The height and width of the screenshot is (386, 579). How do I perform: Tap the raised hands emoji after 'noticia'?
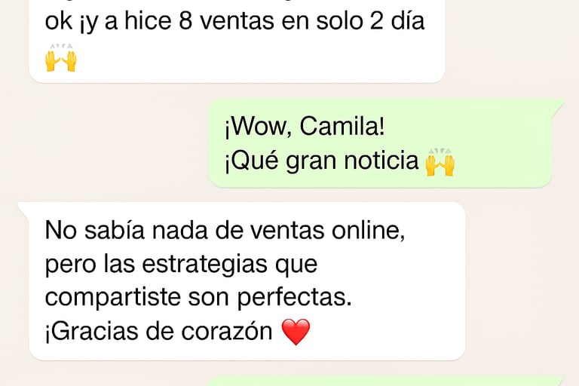(x=440, y=162)
